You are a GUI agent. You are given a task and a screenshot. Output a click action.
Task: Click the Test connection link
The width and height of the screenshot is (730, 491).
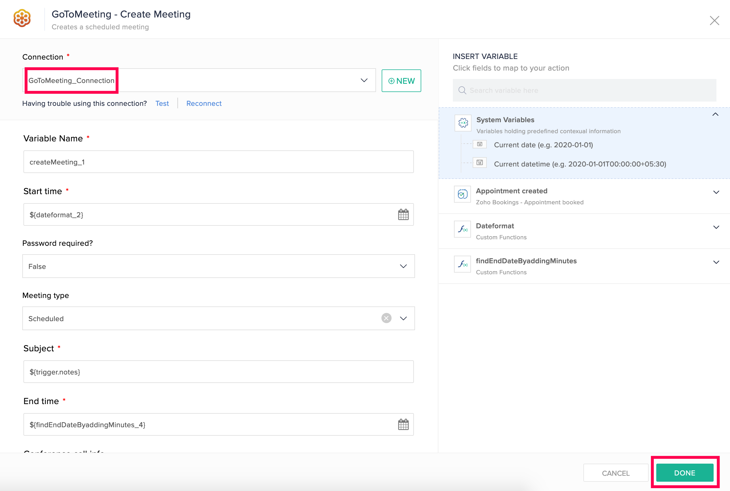(162, 103)
